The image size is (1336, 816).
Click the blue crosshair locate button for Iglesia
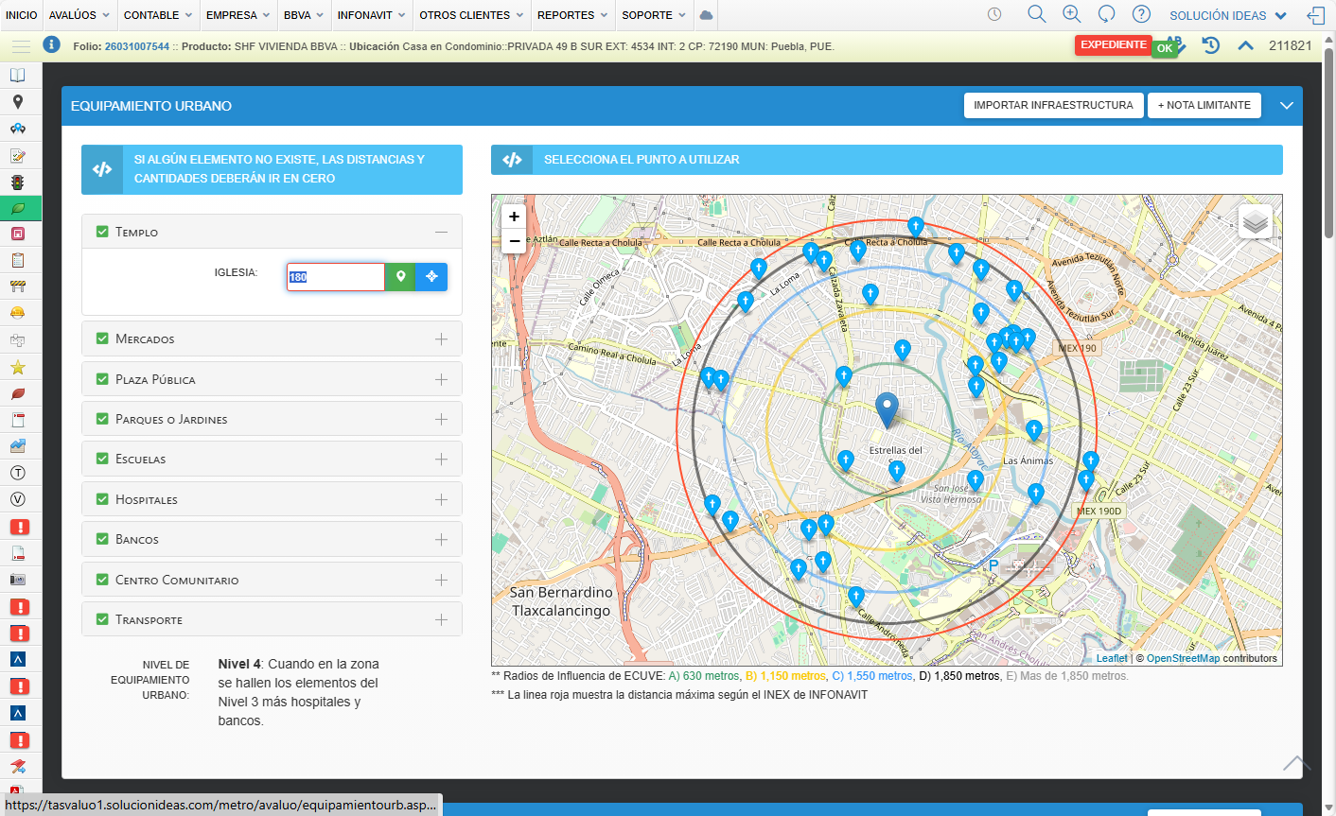coord(431,277)
